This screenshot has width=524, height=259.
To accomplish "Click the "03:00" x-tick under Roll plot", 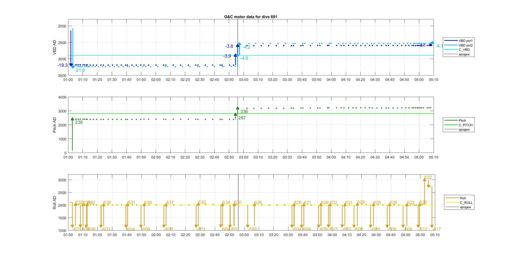I will [244, 235].
